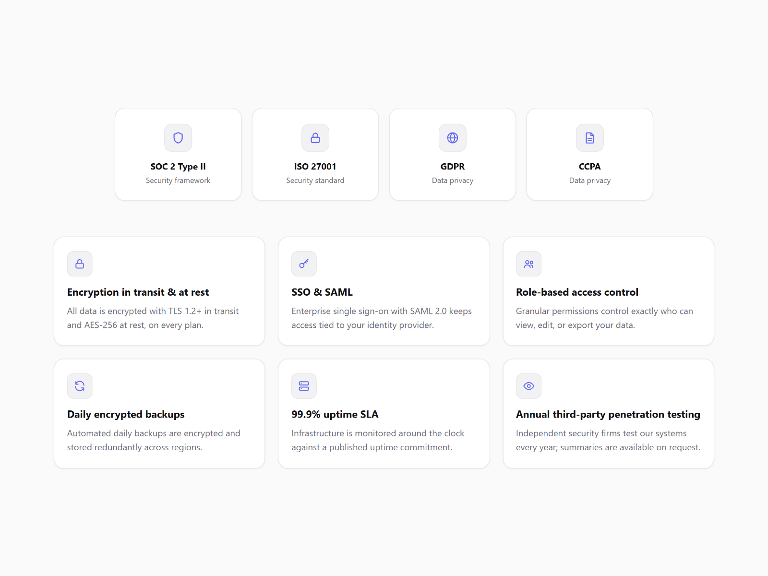Click 'Encryption in transit & at rest' heading
Viewport: 768px width, 576px height.
pos(138,292)
